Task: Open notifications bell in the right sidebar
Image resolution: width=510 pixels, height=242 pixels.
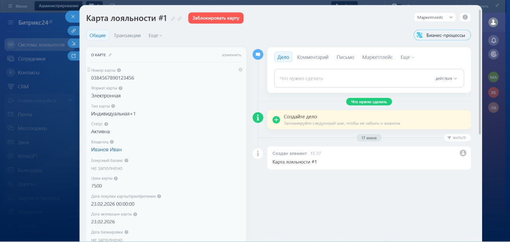Action: click(494, 40)
